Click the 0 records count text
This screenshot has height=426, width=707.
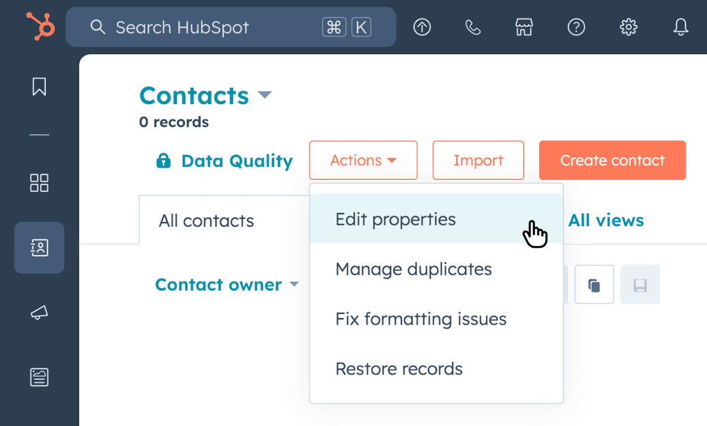[174, 122]
